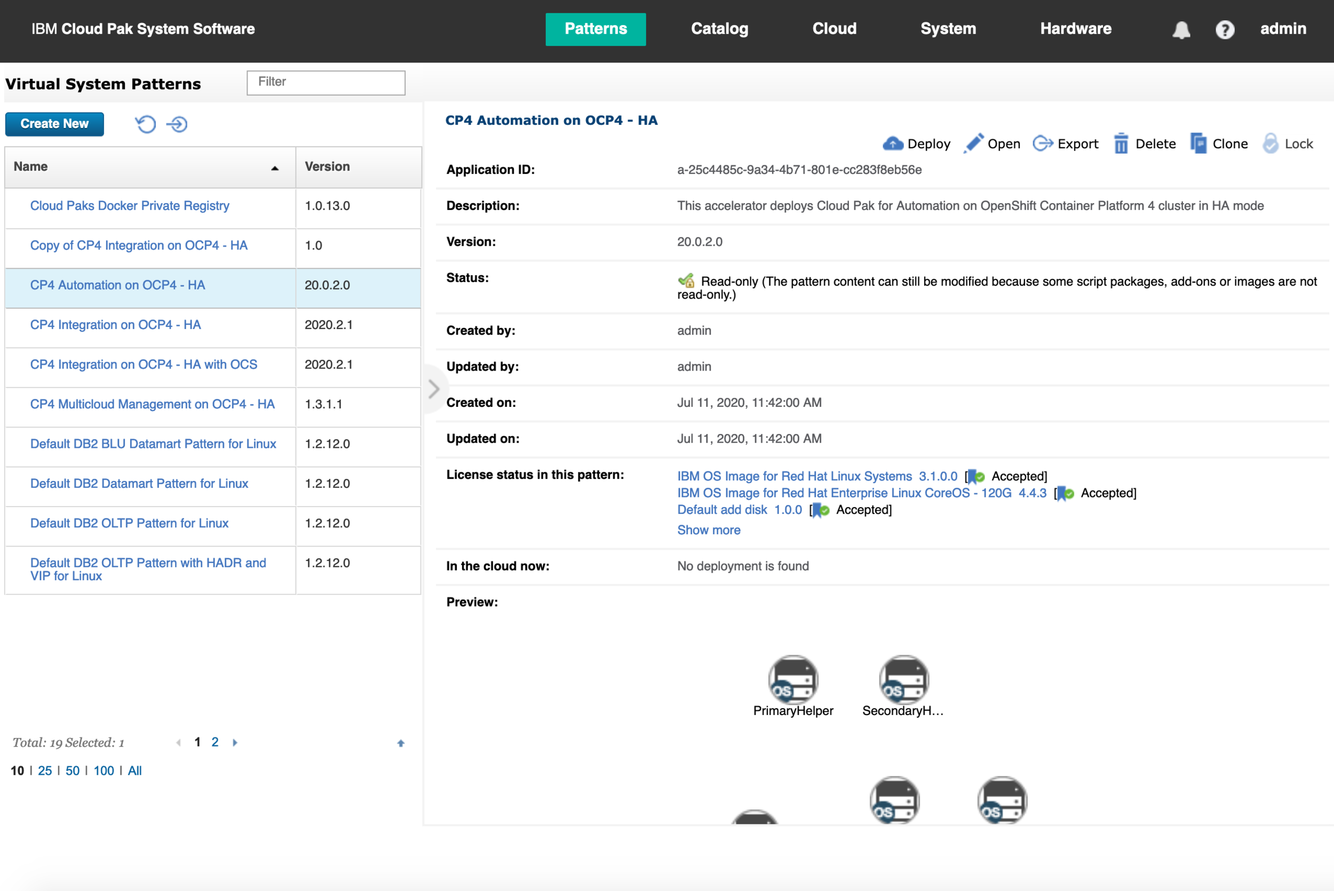Switch to the Catalog tab

[719, 29]
